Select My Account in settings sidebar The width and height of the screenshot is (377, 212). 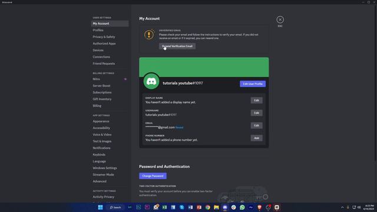pos(110,24)
